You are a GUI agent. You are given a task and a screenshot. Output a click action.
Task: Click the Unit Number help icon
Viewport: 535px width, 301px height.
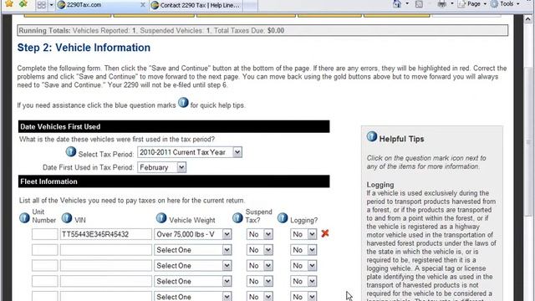pyautogui.click(x=24, y=217)
